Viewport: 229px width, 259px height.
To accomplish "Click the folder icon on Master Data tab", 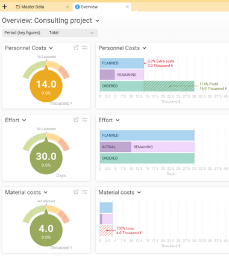I will point(18,7).
